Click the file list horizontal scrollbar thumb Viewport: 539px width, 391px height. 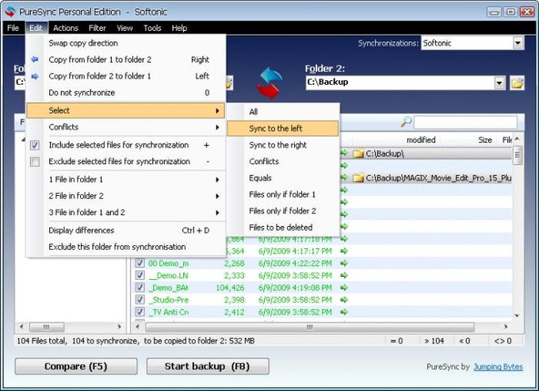[x=310, y=327]
